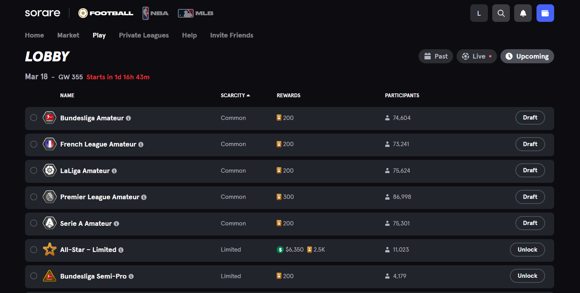
Task: Click the French flag league badge
Action: (x=50, y=144)
